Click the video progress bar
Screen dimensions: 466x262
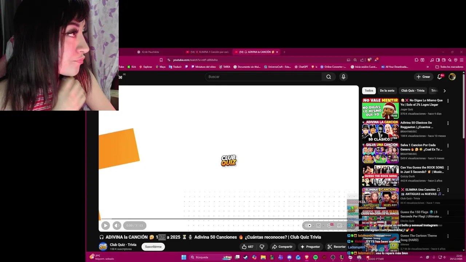point(229,219)
